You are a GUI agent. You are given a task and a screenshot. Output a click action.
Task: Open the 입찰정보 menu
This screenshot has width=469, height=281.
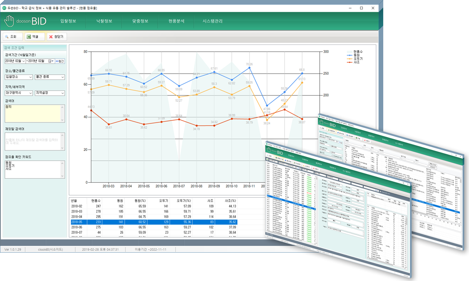click(68, 21)
